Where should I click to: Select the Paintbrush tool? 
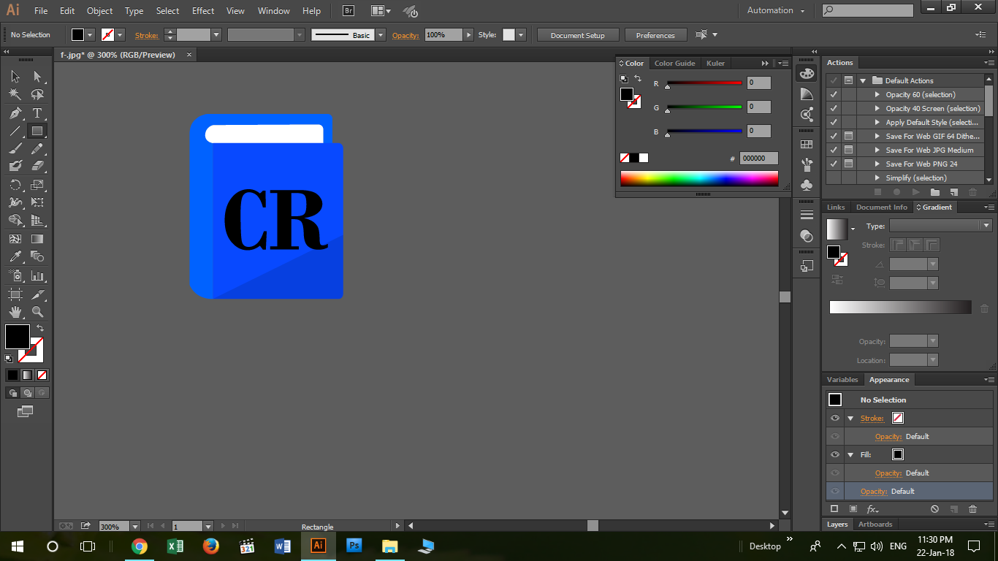coord(15,148)
